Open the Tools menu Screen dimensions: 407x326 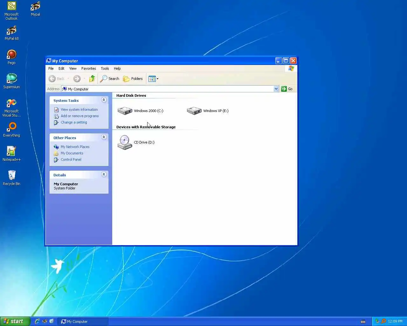coord(105,68)
